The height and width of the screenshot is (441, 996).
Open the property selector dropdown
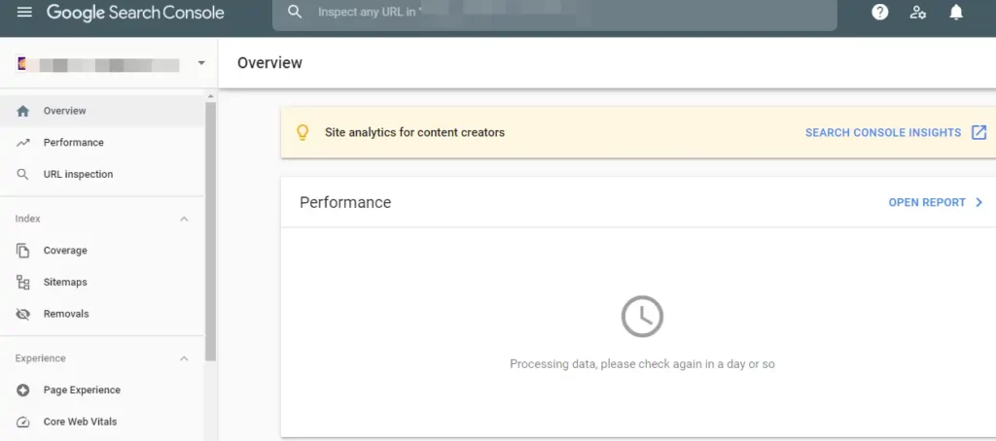point(201,64)
